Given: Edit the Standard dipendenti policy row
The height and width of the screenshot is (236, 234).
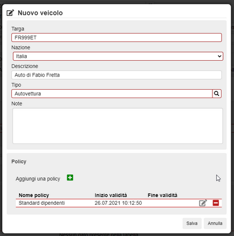Looking at the screenshot, I should click(203, 203).
